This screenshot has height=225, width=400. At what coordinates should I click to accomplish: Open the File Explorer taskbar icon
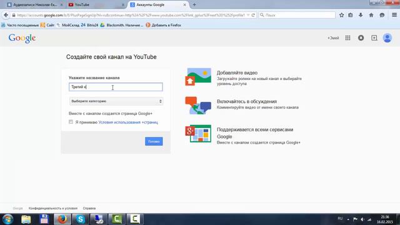[26, 219]
